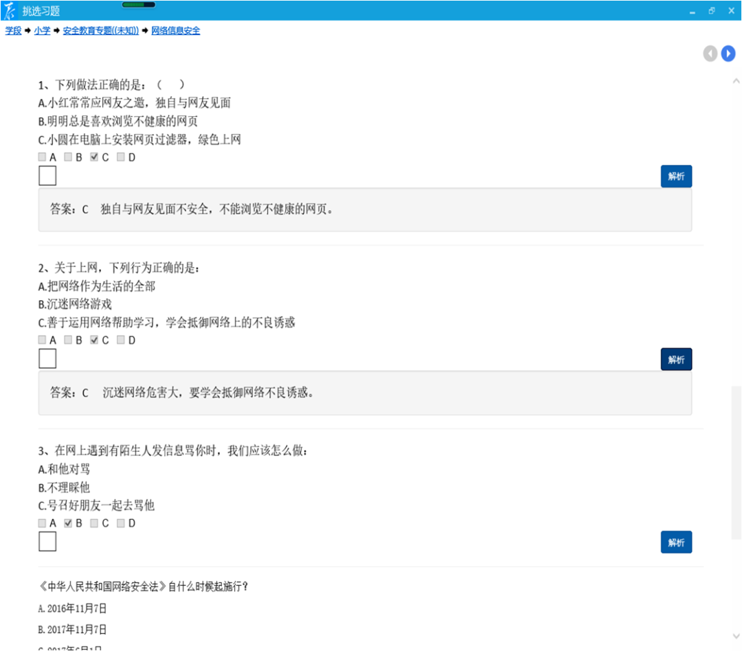Open 安全教育专题 breadcrumb link

[101, 31]
